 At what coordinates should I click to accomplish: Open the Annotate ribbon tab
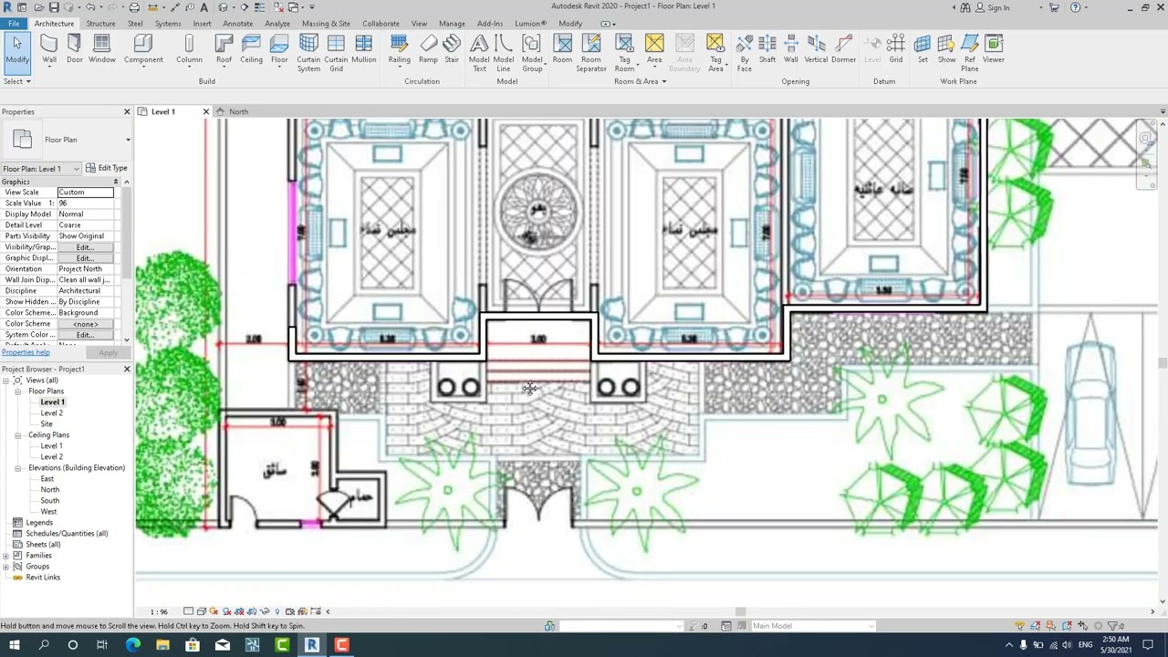point(237,24)
